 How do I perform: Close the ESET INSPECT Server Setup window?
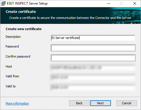(135, 3)
